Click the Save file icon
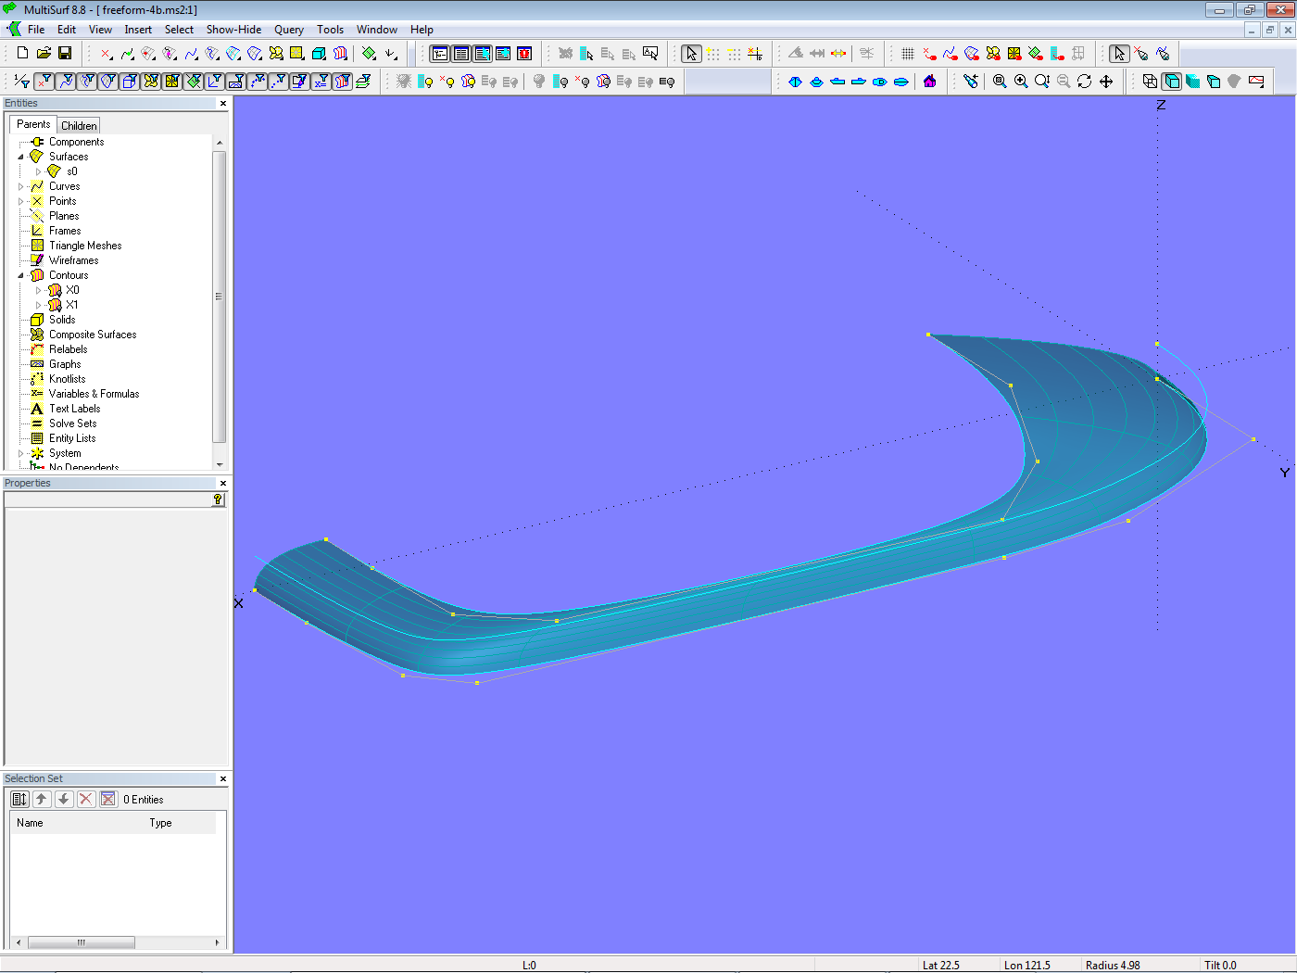Screen dimensions: 1297x973 coord(65,54)
